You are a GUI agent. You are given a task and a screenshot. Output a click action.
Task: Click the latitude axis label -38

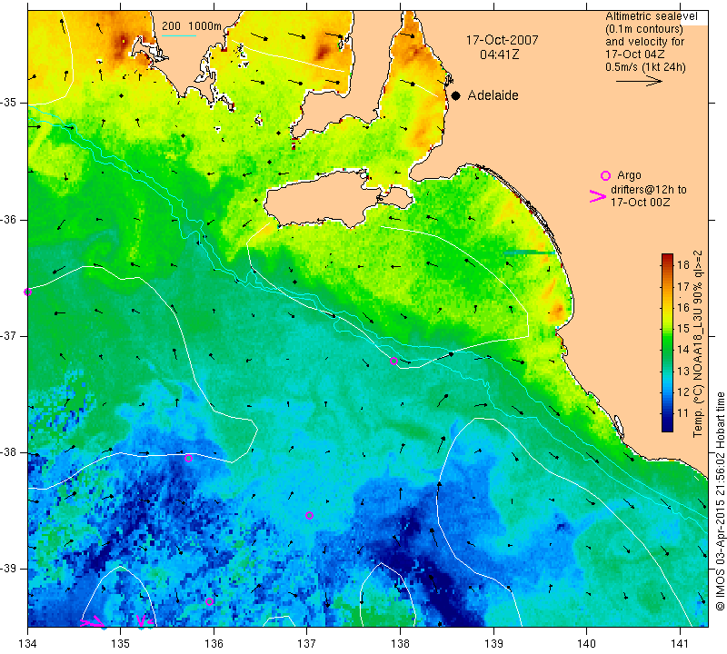pyautogui.click(x=9, y=452)
